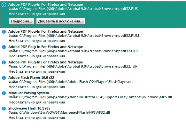Click the status text under Shockwave Flash entry
Screen dimensions: 186x131
coord(37,118)
